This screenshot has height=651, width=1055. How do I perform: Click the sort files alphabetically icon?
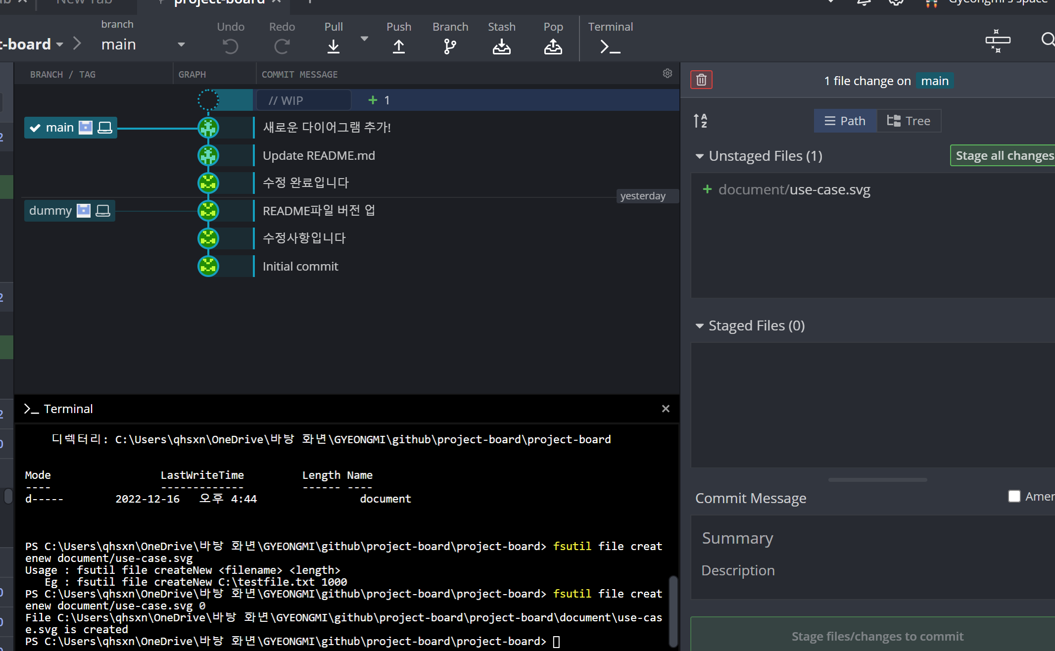coord(700,121)
